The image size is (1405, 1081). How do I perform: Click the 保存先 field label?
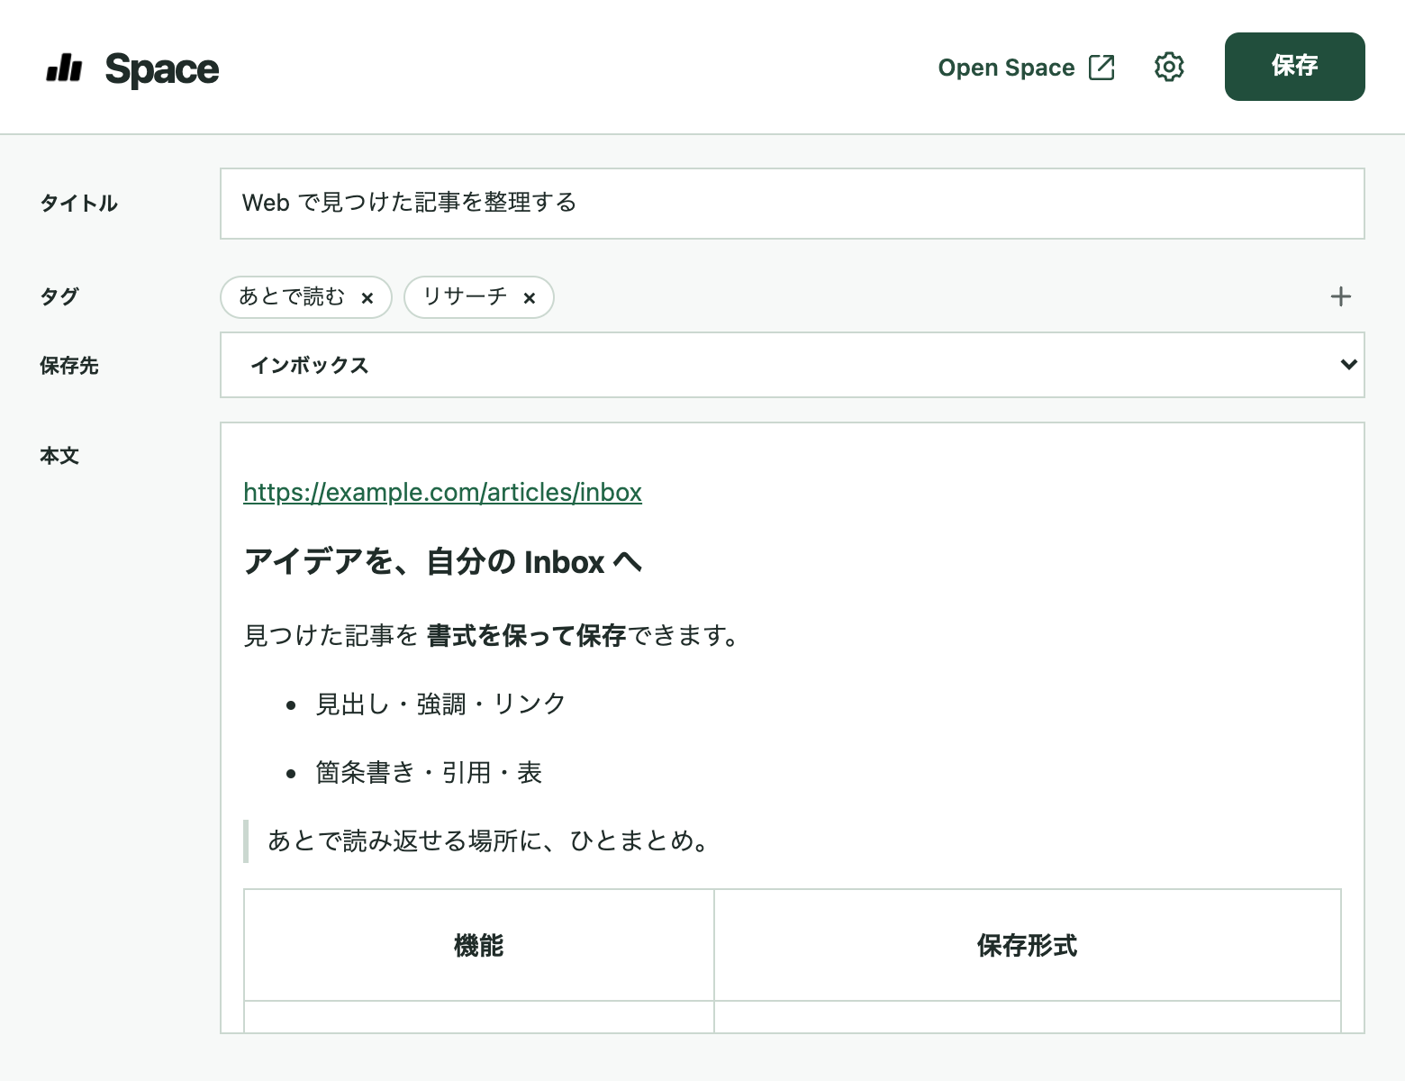69,366
